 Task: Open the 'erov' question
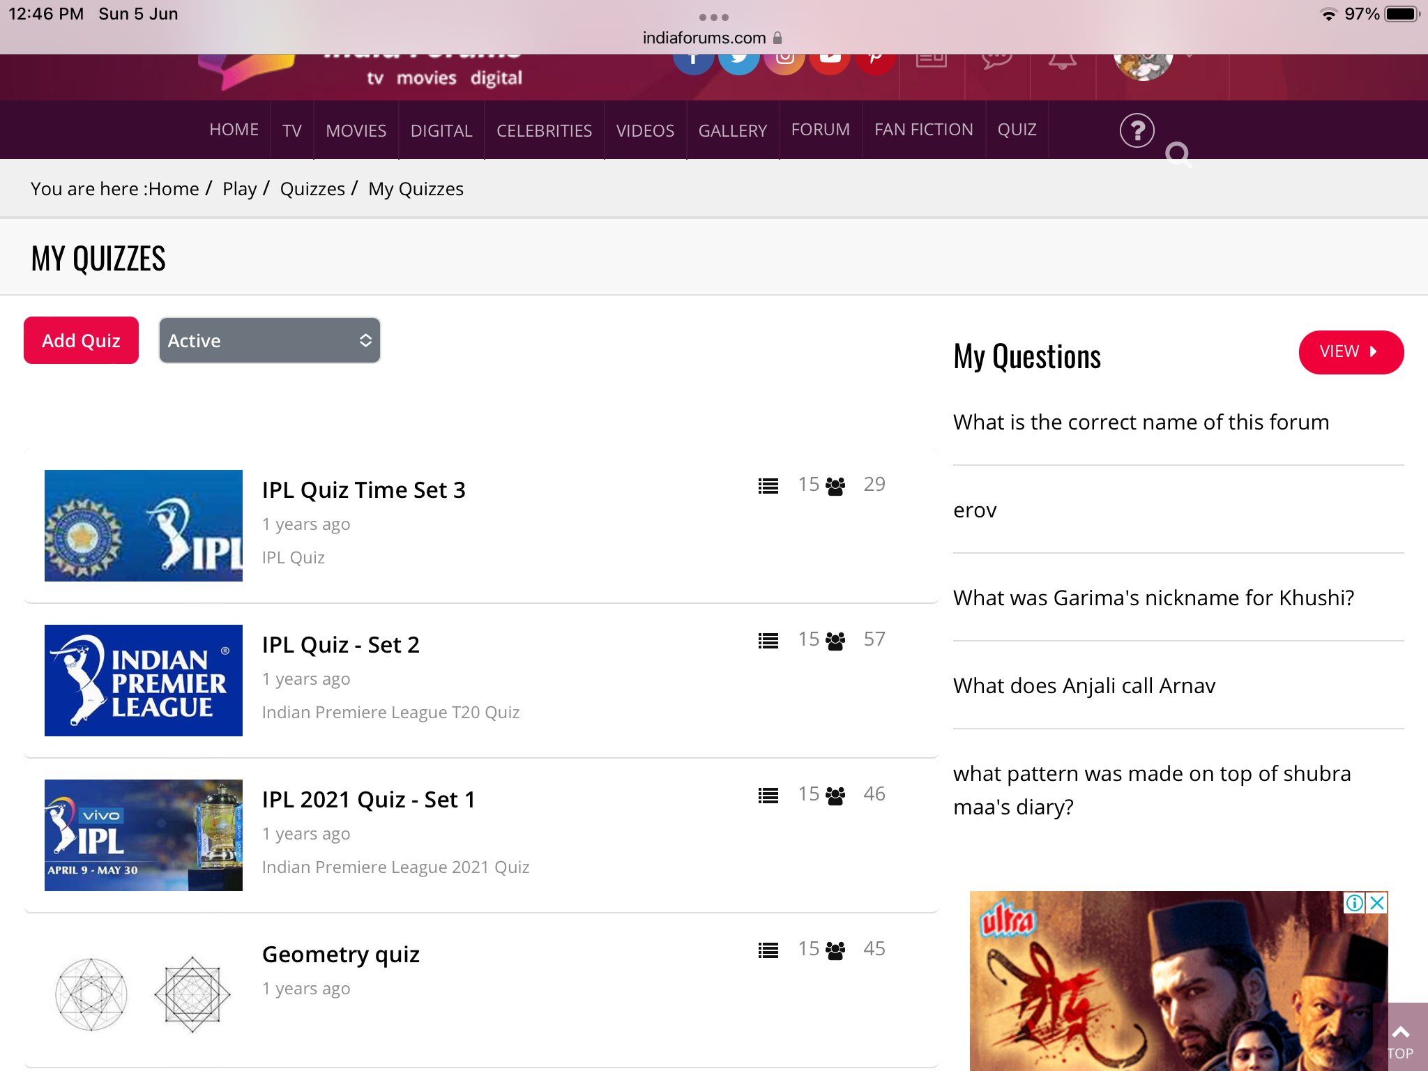click(x=975, y=510)
